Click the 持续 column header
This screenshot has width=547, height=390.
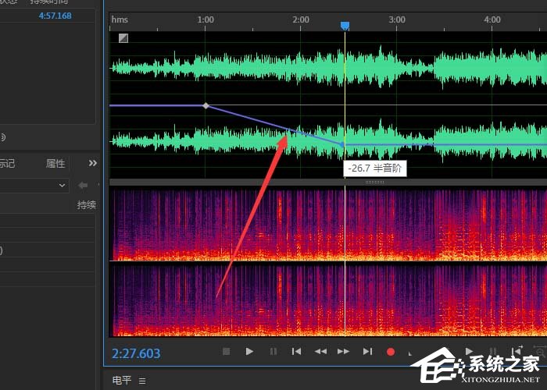(x=86, y=204)
